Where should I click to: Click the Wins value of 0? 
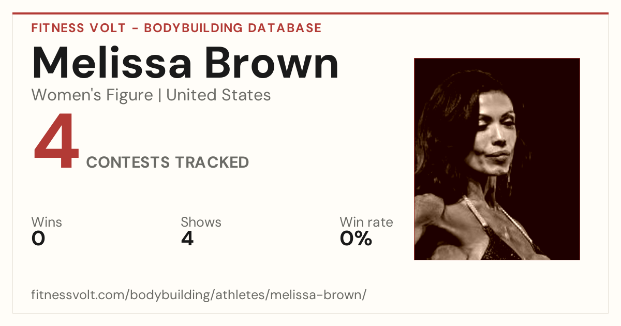38,239
